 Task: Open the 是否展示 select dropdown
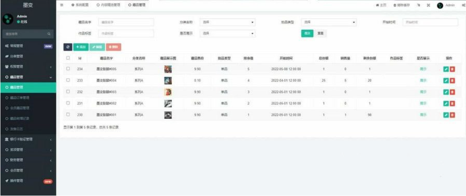[x=228, y=33]
